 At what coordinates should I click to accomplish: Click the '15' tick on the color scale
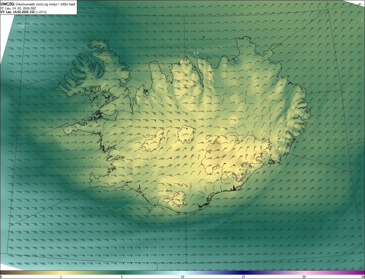click(x=243, y=277)
